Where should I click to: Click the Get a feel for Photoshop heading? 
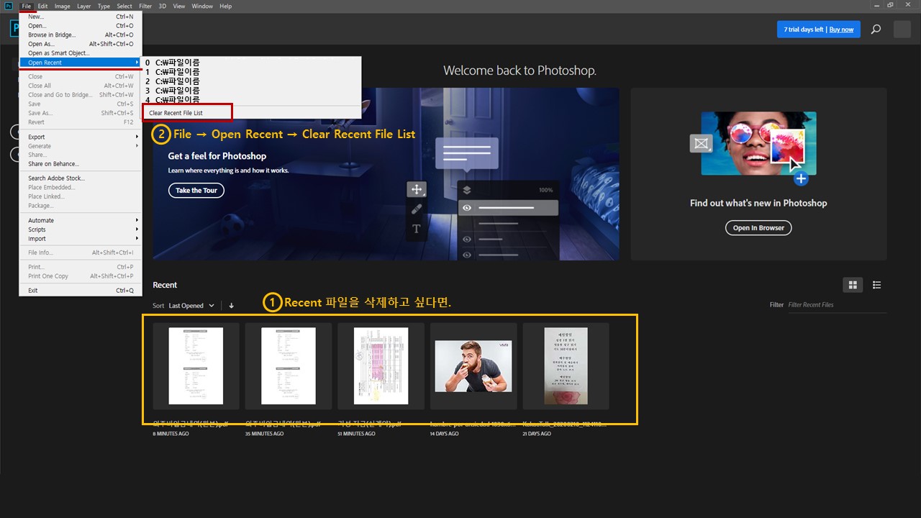(217, 156)
